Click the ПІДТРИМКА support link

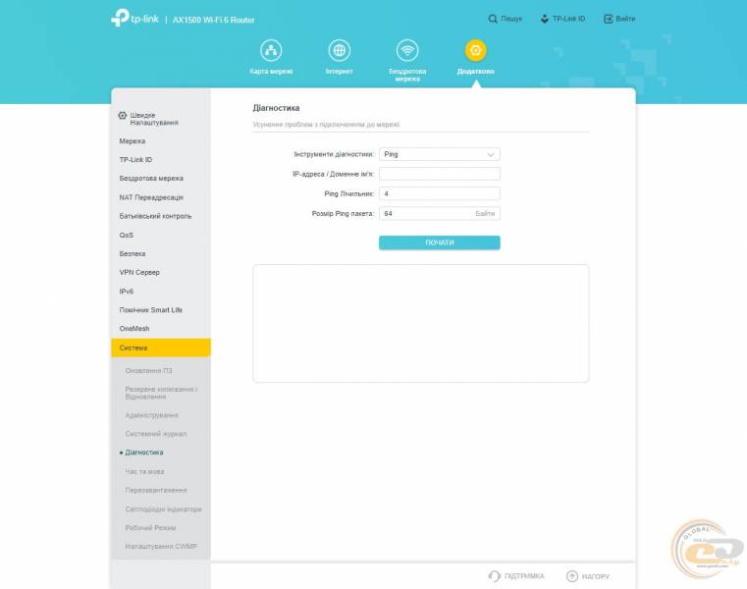pos(524,576)
